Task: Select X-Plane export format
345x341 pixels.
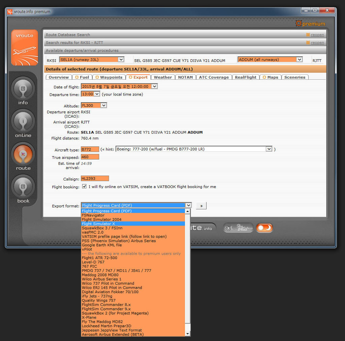Action: (133, 317)
